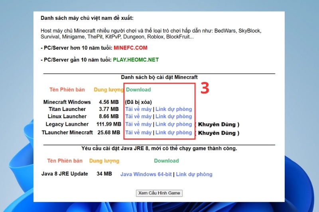The height and width of the screenshot is (212, 319).
Task: Open the MINEFC.COM server link
Action: [x=130, y=48]
